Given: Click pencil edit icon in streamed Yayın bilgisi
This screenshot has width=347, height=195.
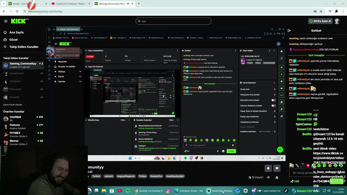Looking at the screenshot, I should 269,51.
